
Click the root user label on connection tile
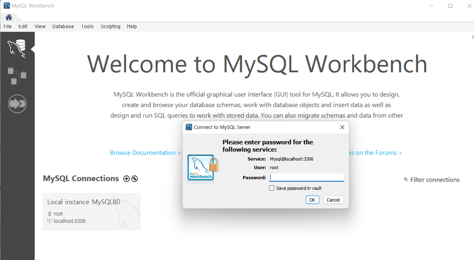coord(58,214)
